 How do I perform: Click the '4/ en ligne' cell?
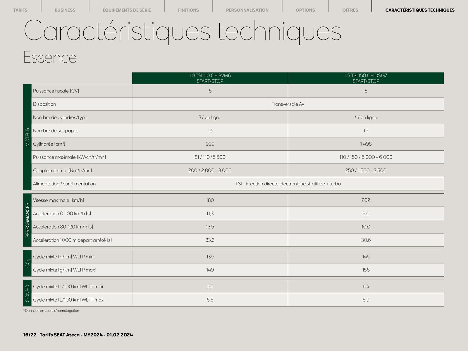(366, 117)
